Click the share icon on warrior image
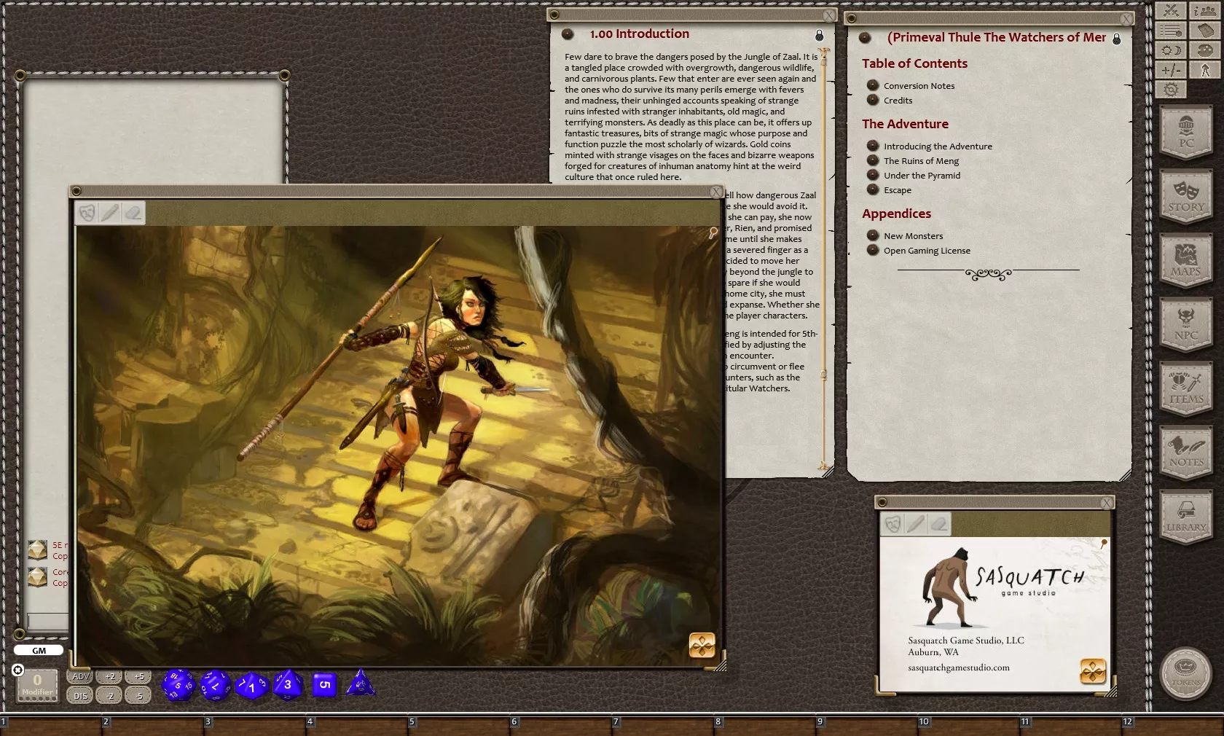 [702, 645]
